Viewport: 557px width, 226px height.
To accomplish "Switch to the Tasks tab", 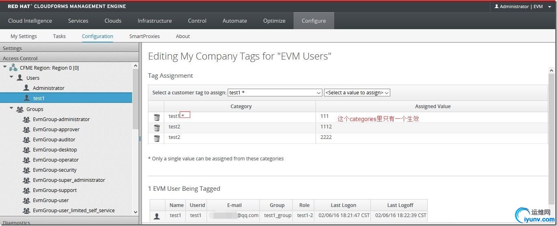I will [59, 36].
